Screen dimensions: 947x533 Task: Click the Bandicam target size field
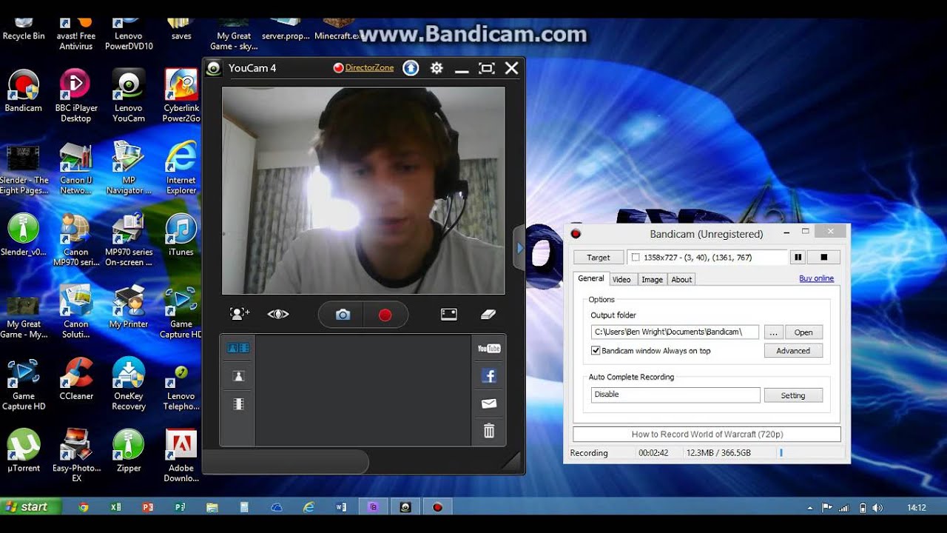click(708, 258)
